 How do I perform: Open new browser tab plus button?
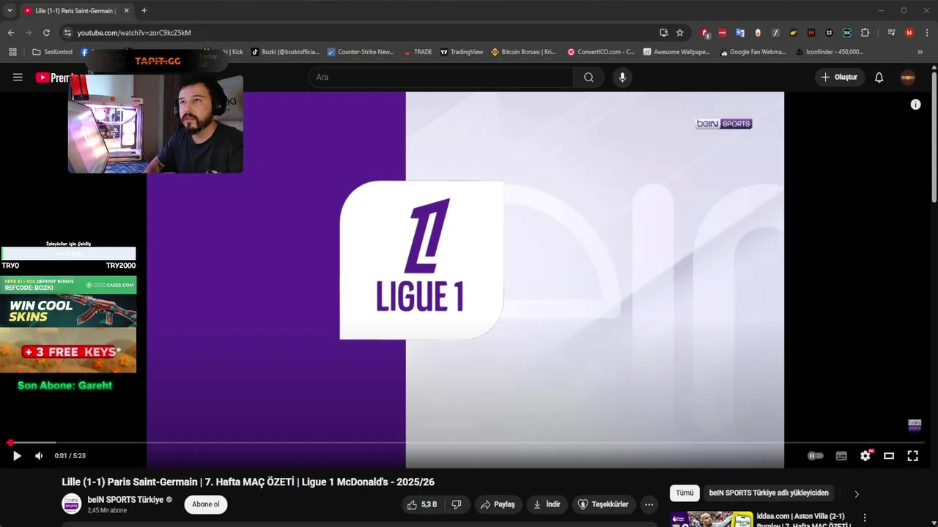point(144,11)
